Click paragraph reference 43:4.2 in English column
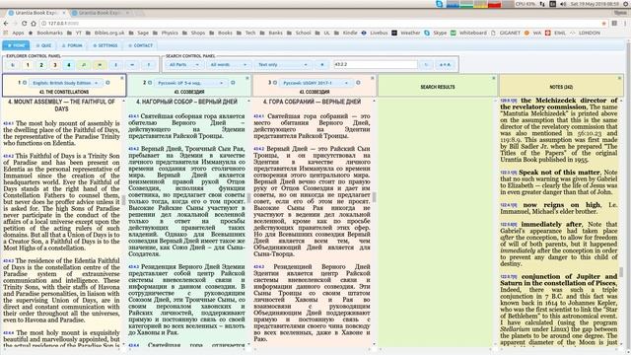This screenshot has width=631, height=355. coord(9,156)
